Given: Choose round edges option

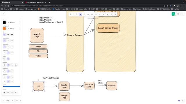Looking at the screenshot, I should (x=8, y=59).
